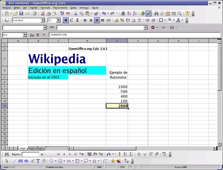
Task: Select the Ellipse drawing tool
Action: pyautogui.click(x=26, y=161)
